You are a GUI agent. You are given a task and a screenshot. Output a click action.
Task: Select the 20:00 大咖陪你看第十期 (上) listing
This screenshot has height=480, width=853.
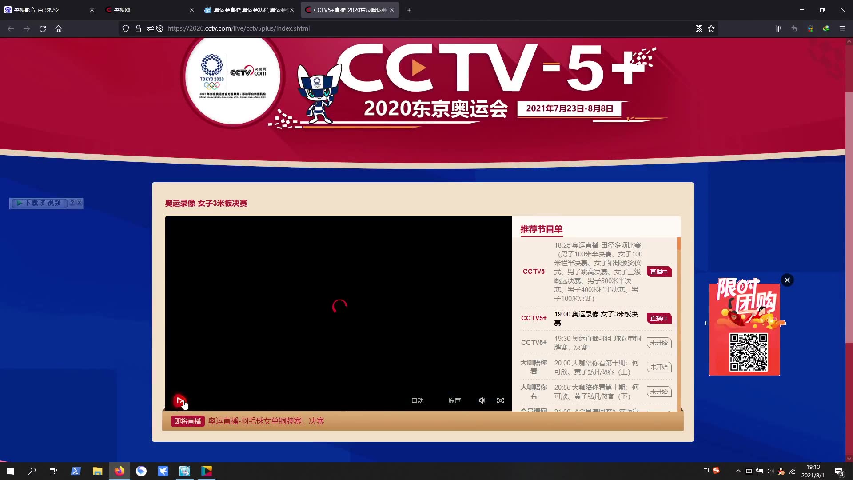pos(596,367)
